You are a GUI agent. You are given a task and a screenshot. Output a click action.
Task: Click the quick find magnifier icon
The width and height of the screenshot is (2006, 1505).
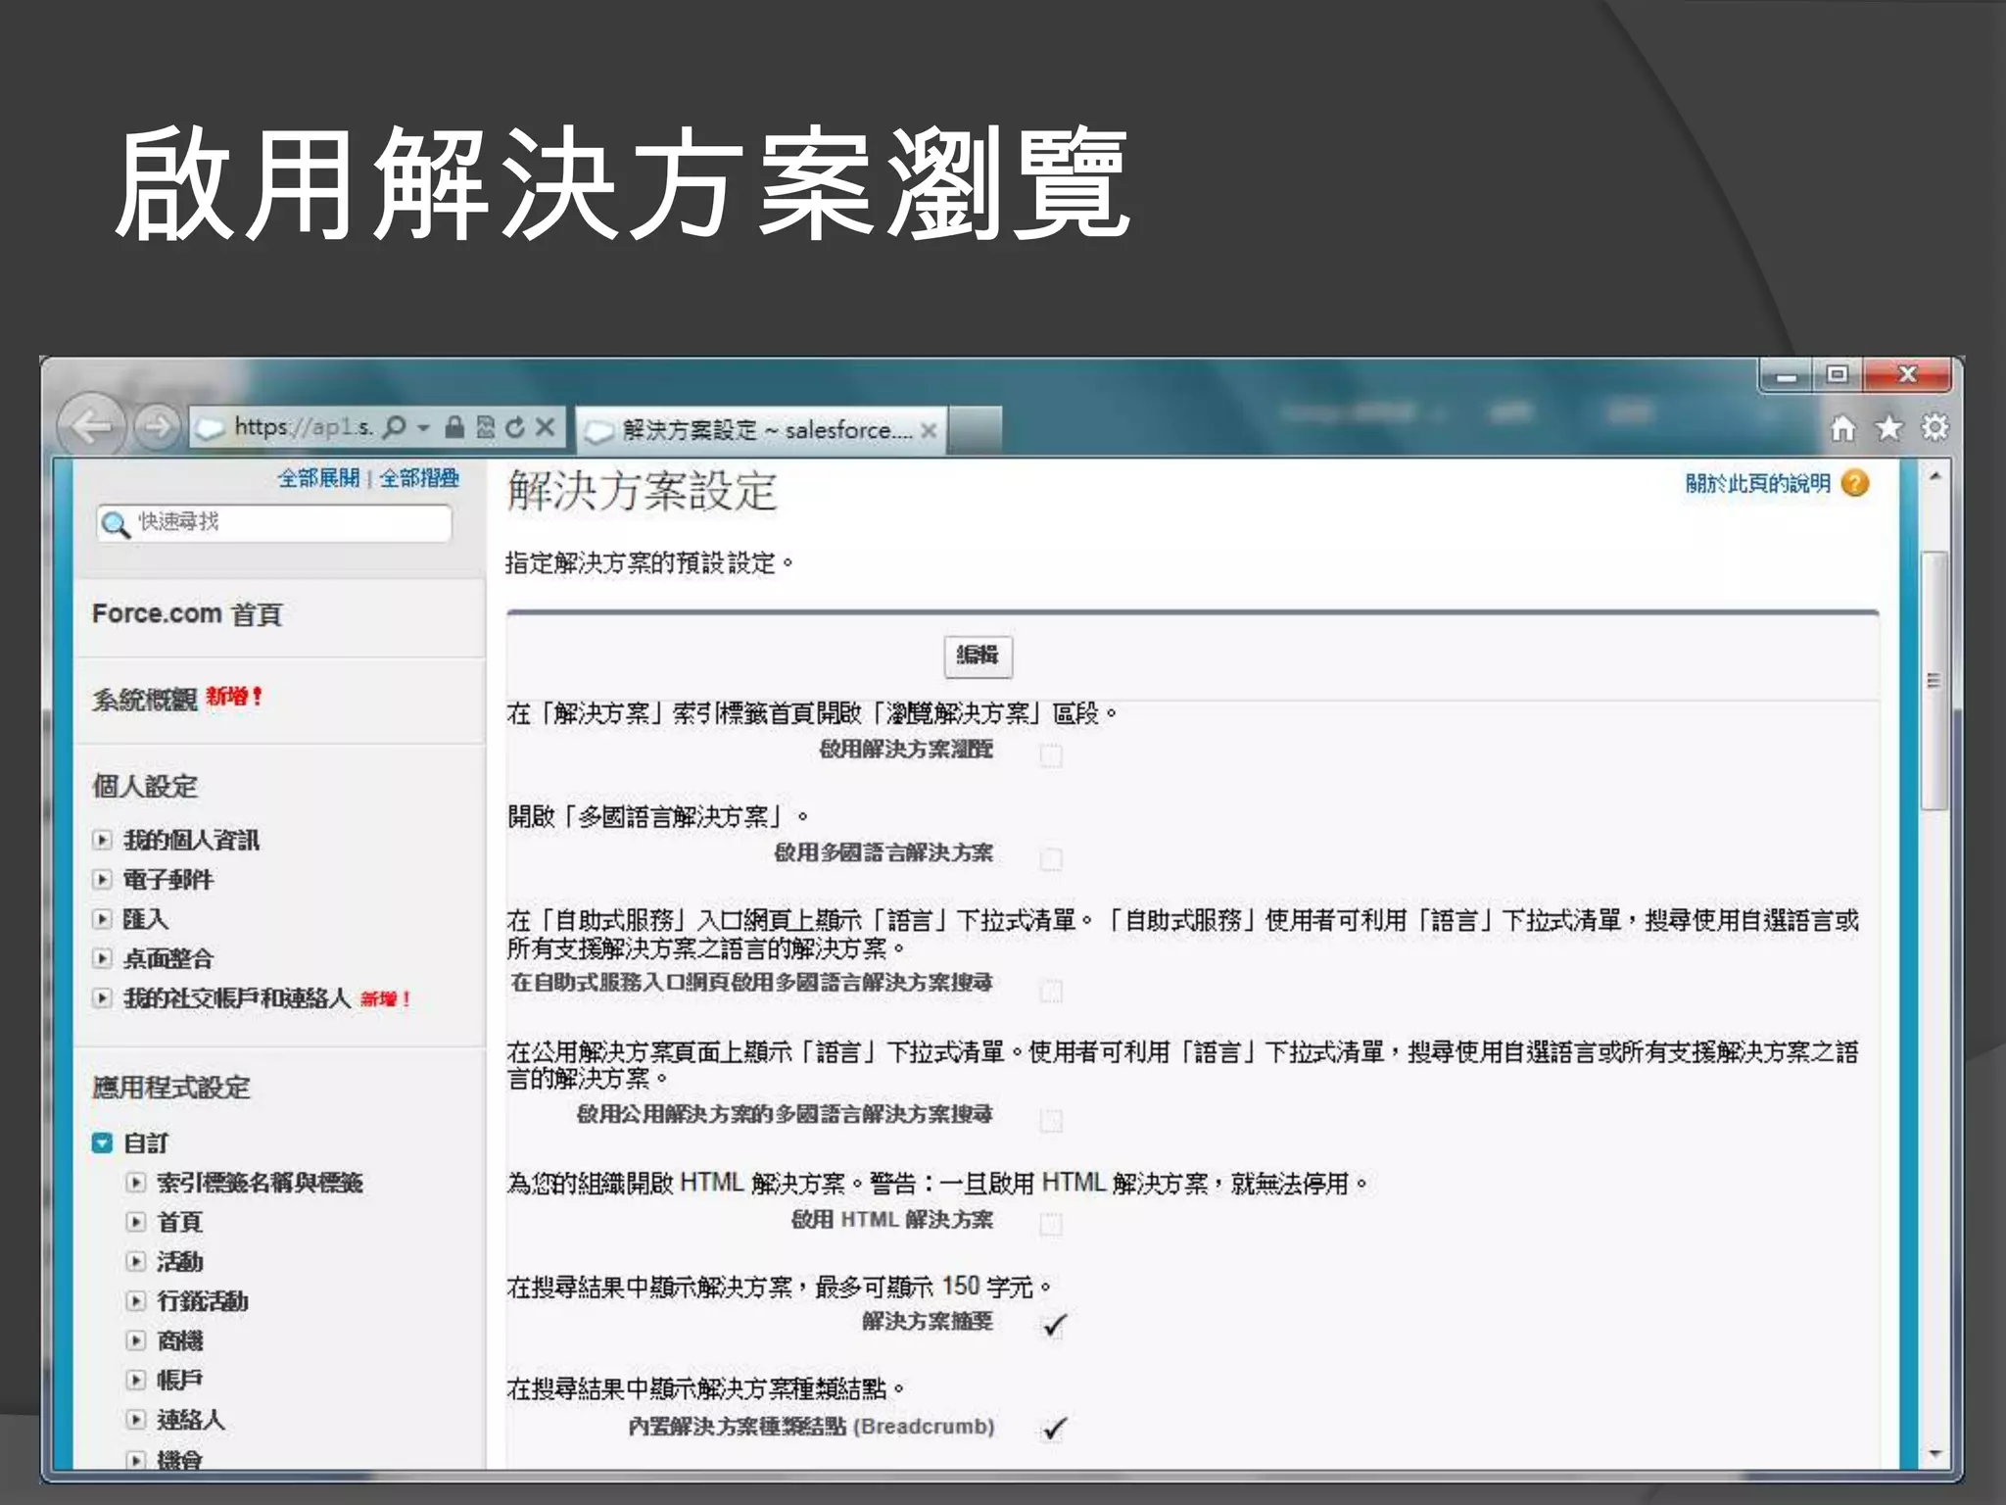(x=116, y=524)
